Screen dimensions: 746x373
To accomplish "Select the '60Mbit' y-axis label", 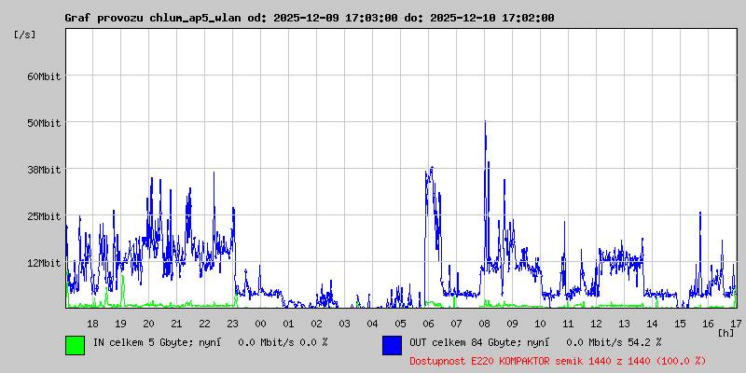I will 44,76.
